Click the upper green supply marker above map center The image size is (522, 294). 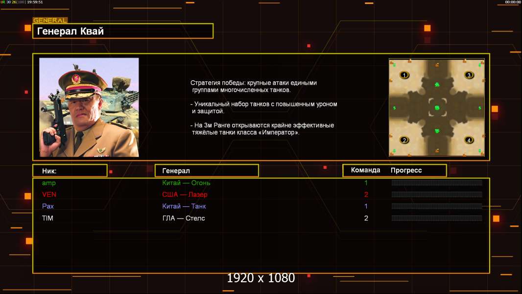437,85
